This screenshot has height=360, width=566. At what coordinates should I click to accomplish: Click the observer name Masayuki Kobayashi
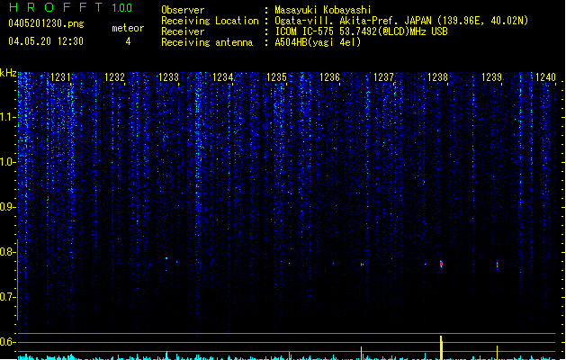tap(322, 10)
